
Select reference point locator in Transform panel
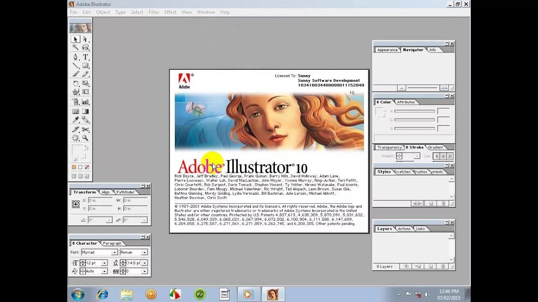76,204
